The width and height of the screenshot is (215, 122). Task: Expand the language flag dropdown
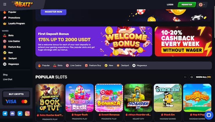tap(202, 5)
